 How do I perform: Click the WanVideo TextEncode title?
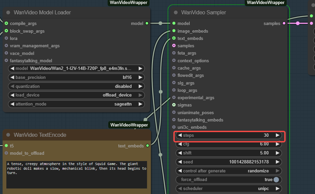coord(40,135)
